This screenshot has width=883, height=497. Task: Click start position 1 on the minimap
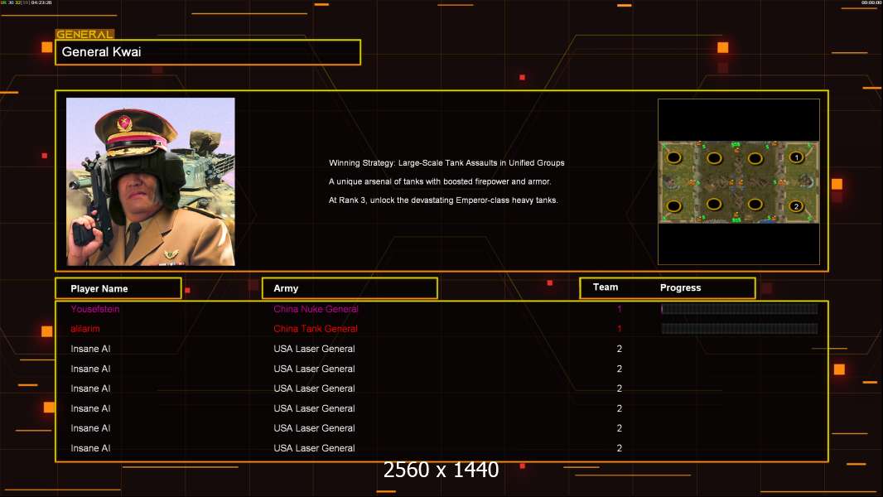[x=796, y=157]
